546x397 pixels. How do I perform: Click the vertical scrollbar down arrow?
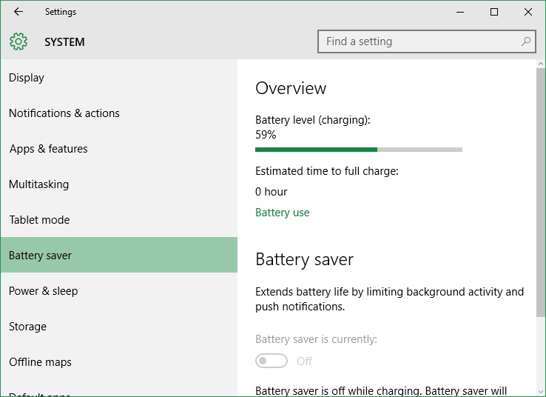click(x=540, y=392)
